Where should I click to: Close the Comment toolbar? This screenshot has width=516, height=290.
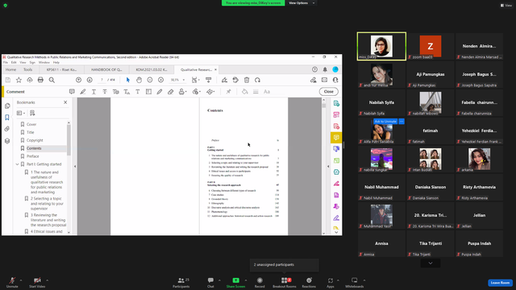coord(328,92)
